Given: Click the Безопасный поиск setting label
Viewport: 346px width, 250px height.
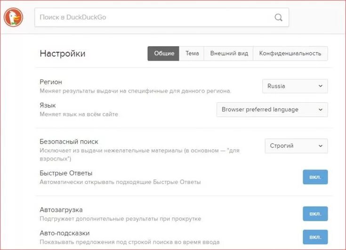Looking at the screenshot, I should (x=69, y=142).
